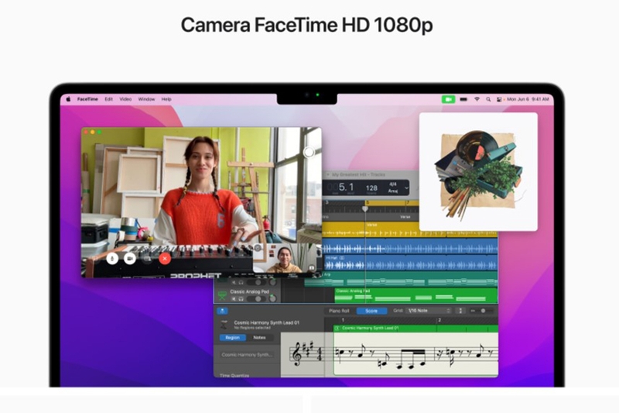Open the FaceTime menu in menu bar
619x413 pixels.
click(87, 99)
